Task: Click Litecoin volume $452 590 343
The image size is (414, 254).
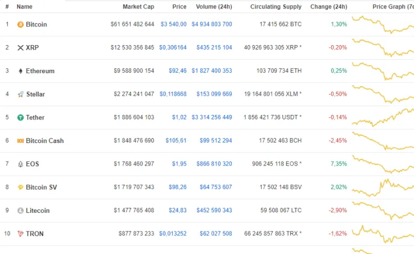Action: (x=214, y=211)
